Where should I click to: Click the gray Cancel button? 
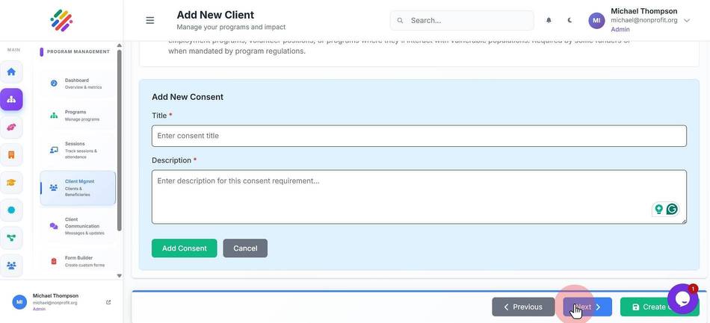pyautogui.click(x=245, y=248)
